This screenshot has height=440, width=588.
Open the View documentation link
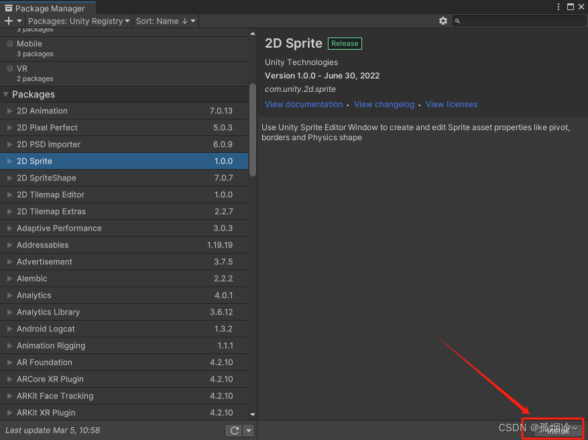[x=304, y=104]
